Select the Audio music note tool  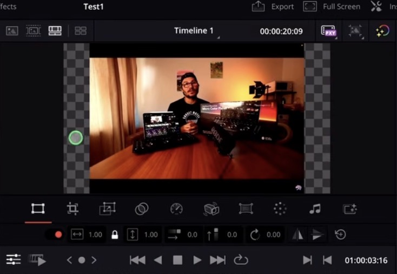click(x=315, y=209)
